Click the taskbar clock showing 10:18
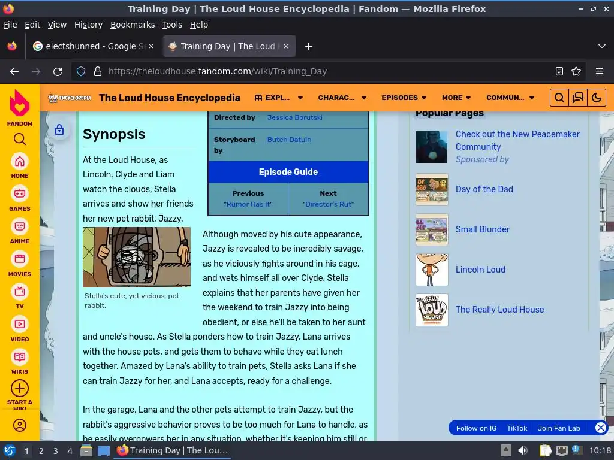Image resolution: width=614 pixels, height=460 pixels. [600, 450]
